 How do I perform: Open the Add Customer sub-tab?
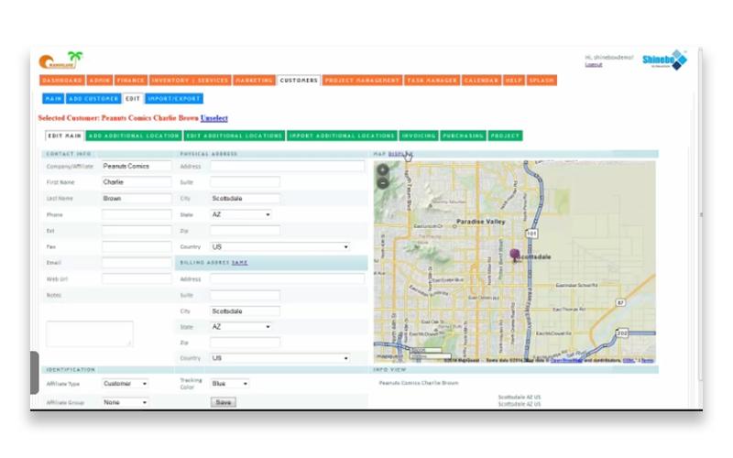pyautogui.click(x=93, y=99)
